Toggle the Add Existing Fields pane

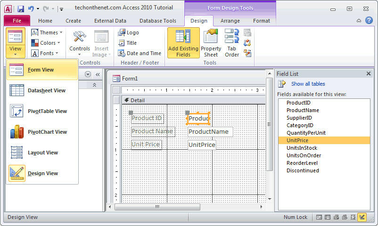pos(183,43)
